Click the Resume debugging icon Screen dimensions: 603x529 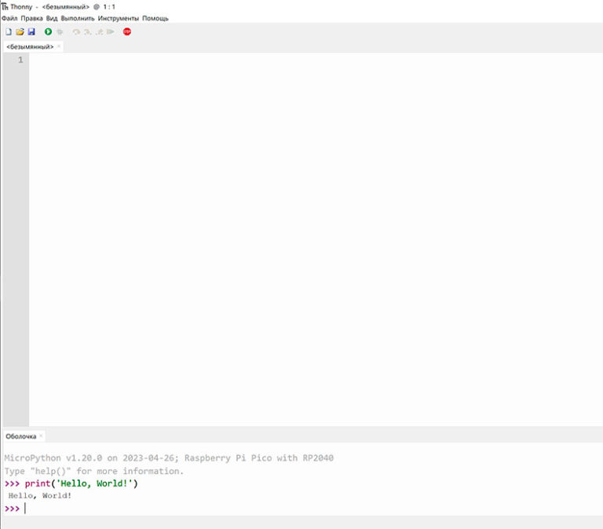110,31
